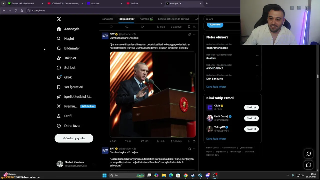The width and height of the screenshot is (320, 180).
Task: Switch to League Of Legends Türkiye tab
Action: click(x=174, y=19)
